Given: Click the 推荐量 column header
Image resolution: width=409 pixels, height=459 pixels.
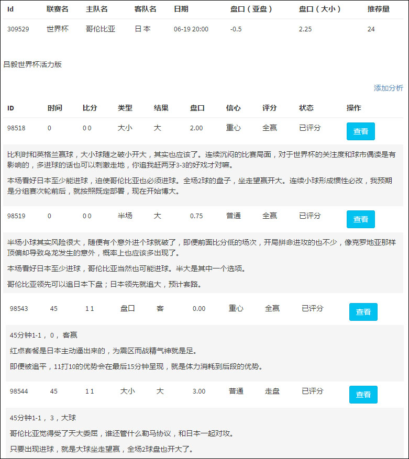Looking at the screenshot, I should pos(379,9).
